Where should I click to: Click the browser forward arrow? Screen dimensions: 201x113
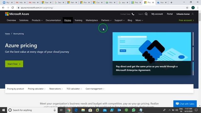coord(8,8)
